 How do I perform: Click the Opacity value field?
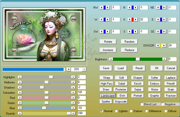pos(82,113)
